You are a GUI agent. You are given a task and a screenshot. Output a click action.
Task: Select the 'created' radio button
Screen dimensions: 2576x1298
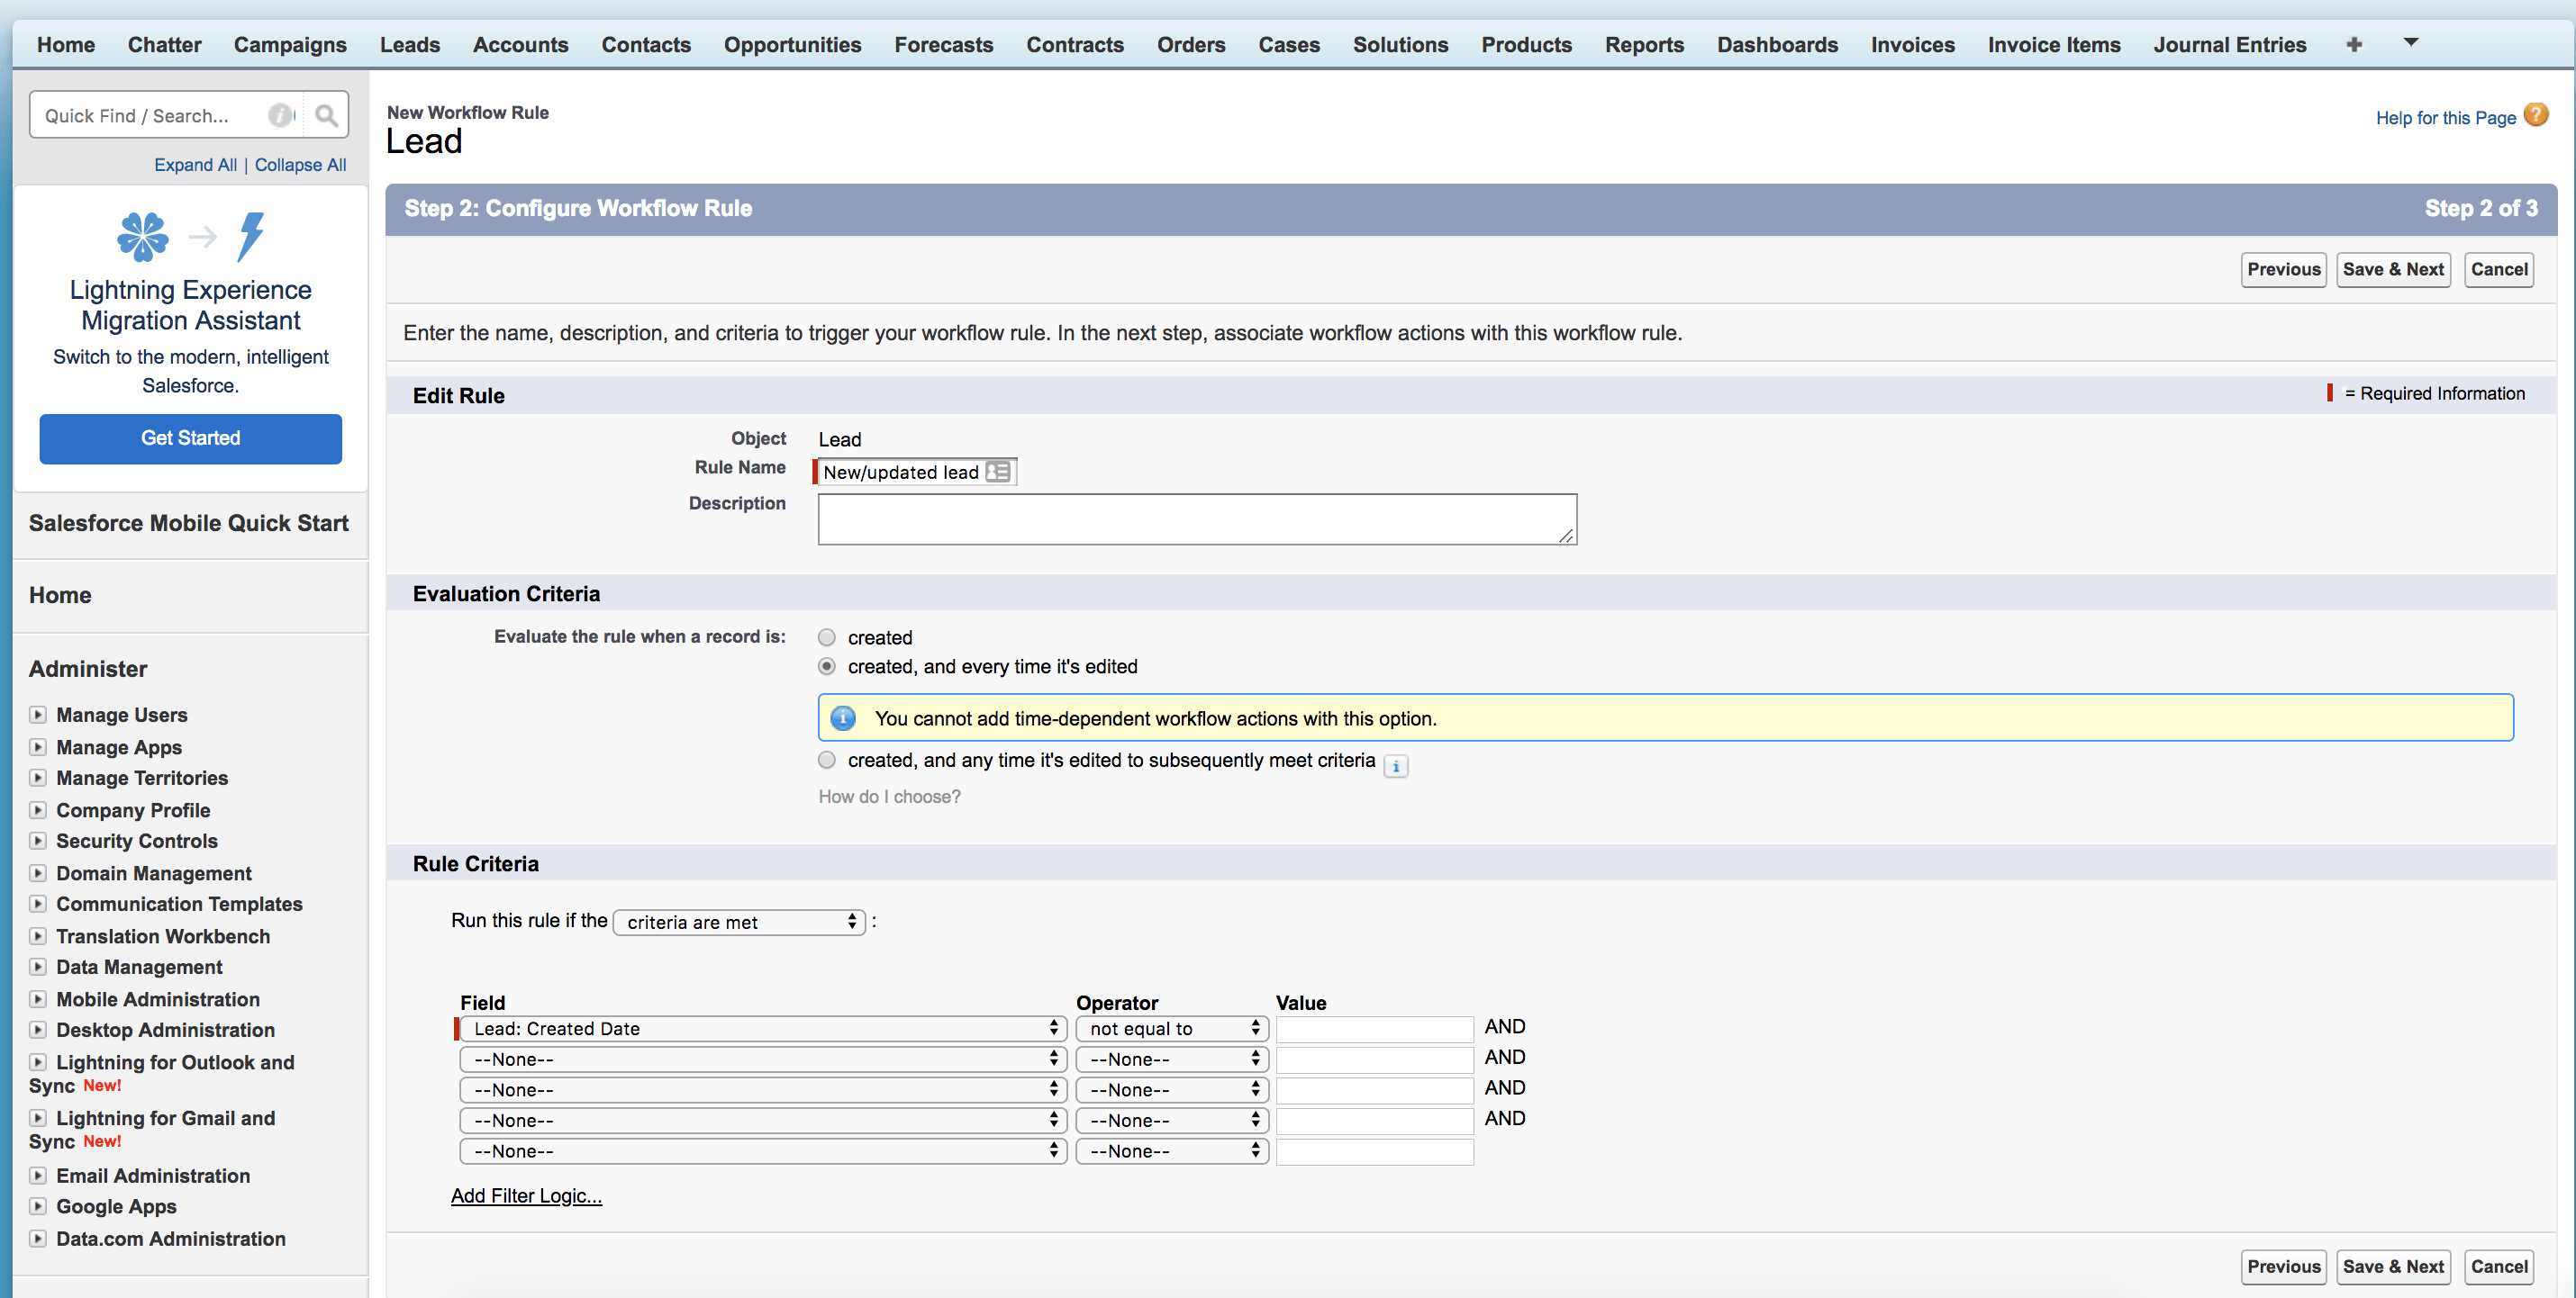coord(827,637)
